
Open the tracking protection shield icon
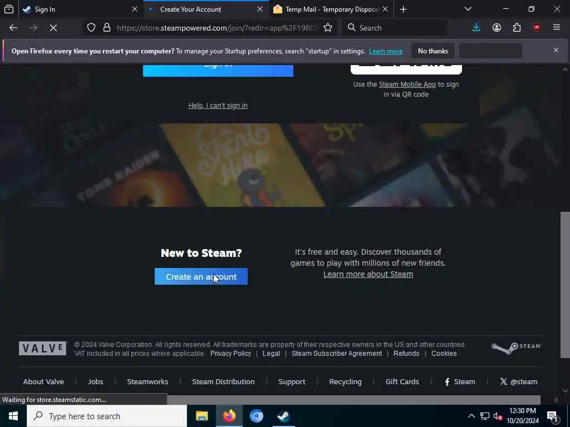tap(91, 28)
